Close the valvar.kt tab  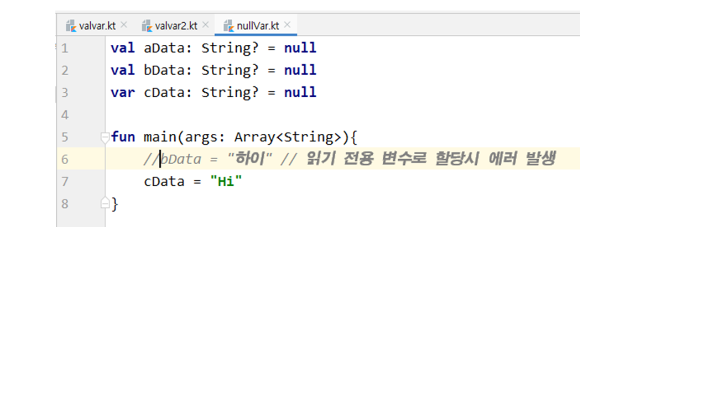pyautogui.click(x=124, y=25)
